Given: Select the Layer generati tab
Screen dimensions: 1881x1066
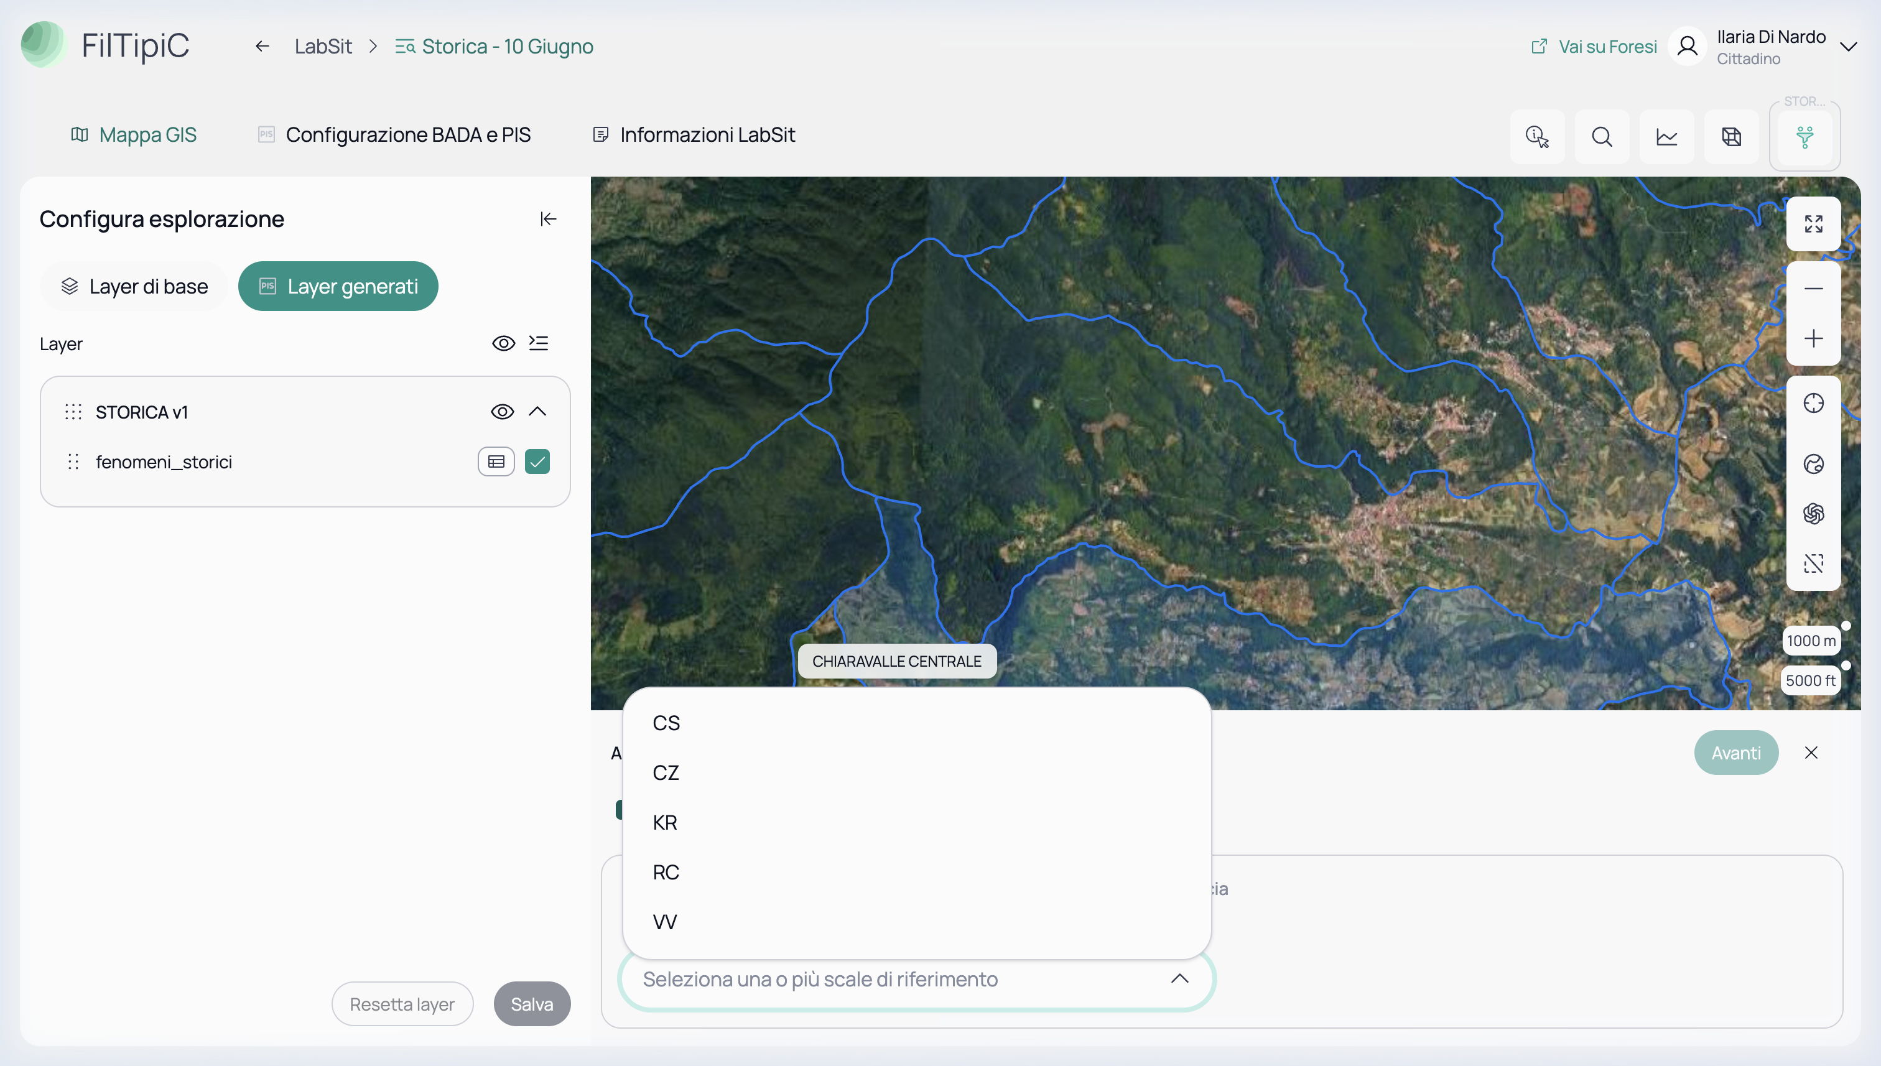Looking at the screenshot, I should coord(338,286).
